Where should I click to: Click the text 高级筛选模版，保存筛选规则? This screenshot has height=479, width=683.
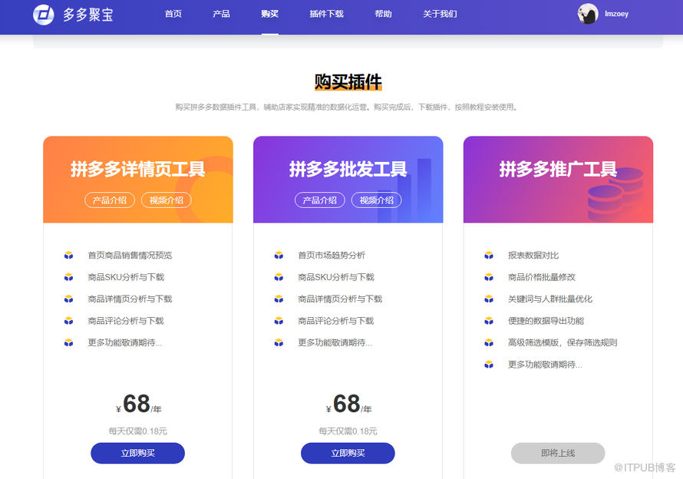pyautogui.click(x=563, y=342)
